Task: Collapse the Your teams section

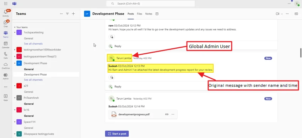Action: [x=15, y=28]
